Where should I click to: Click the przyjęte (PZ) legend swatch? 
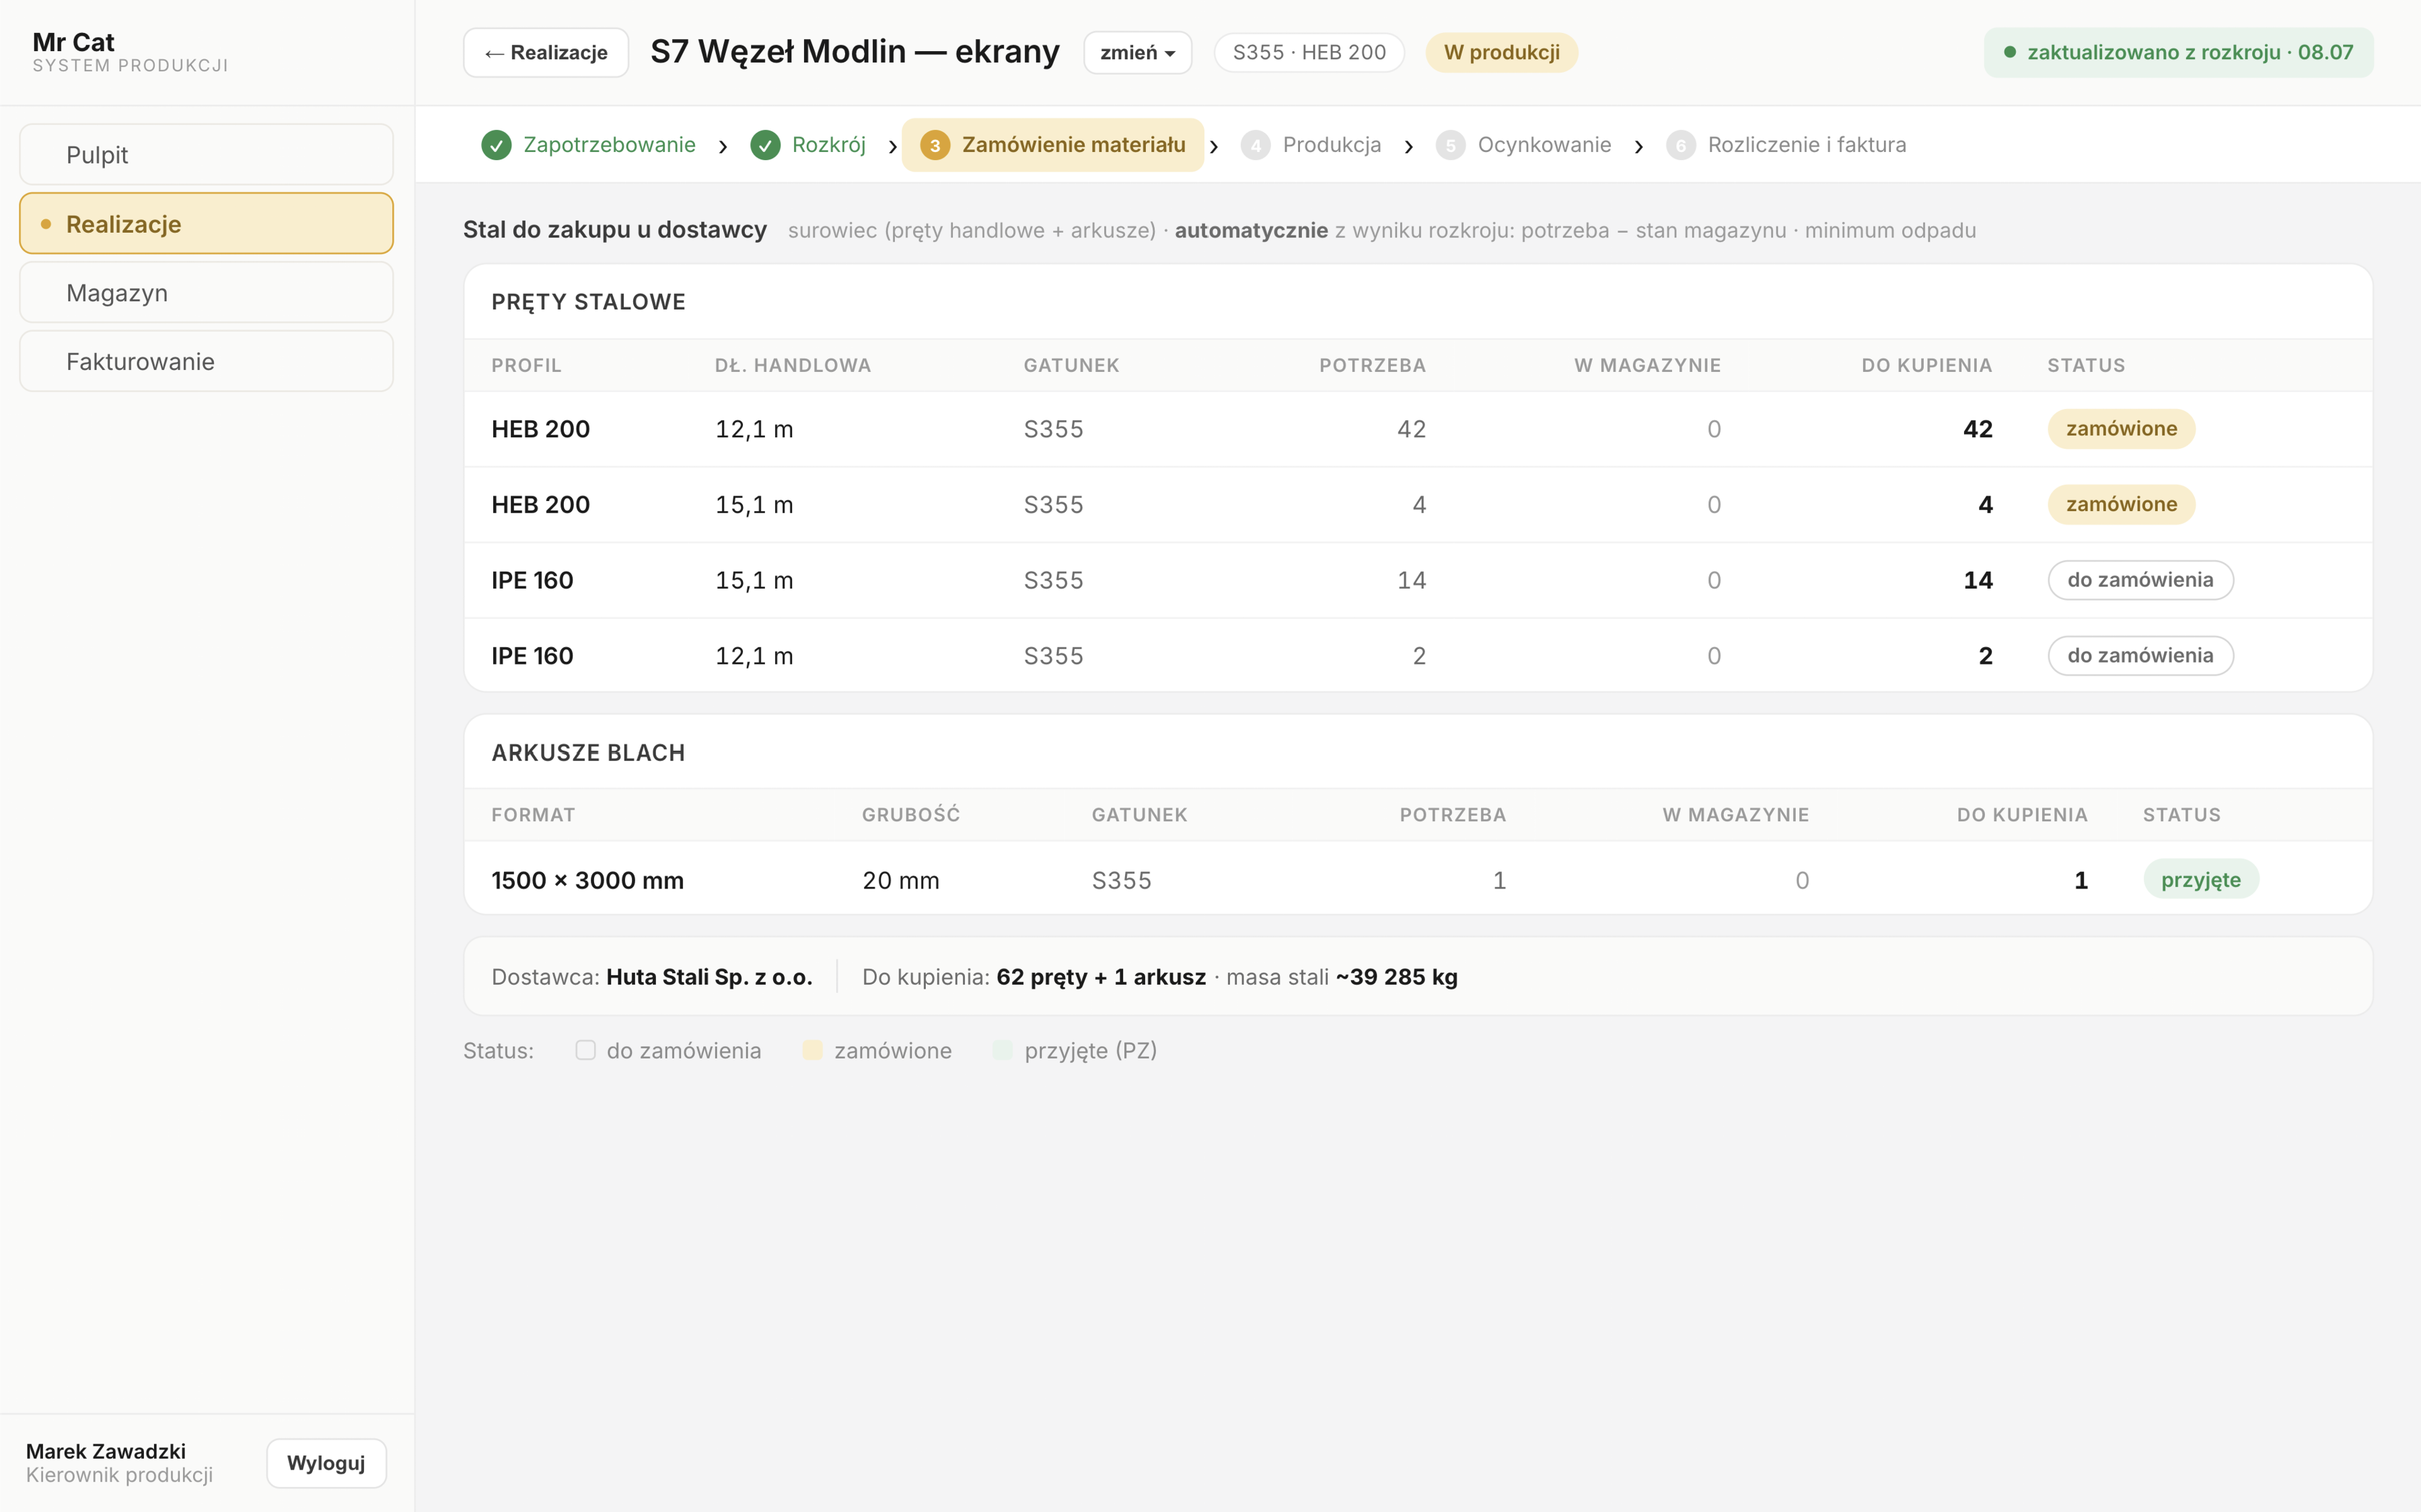tap(1003, 1050)
